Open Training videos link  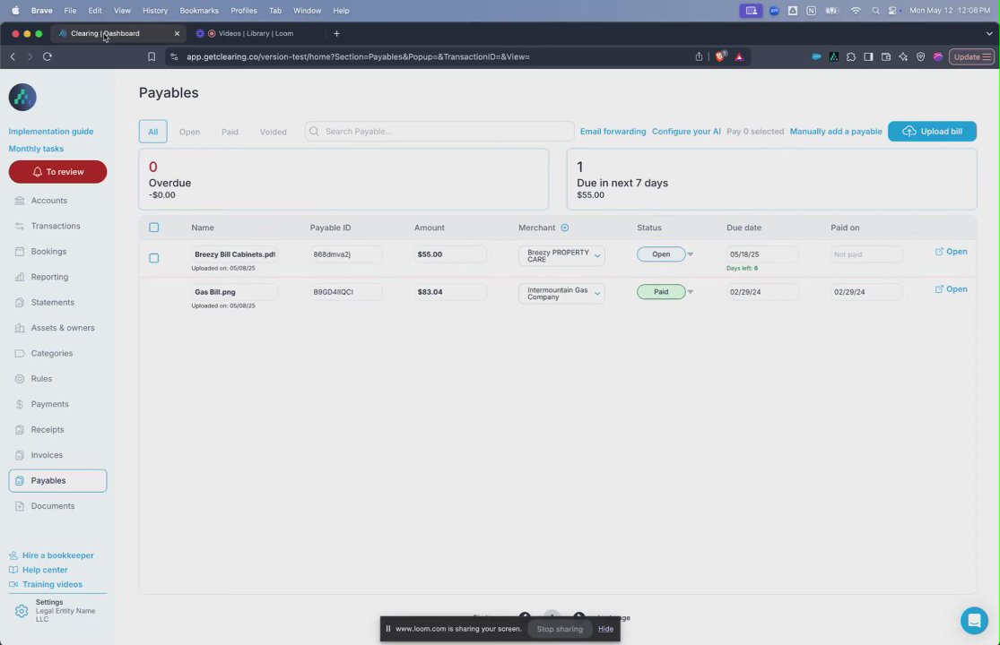52,584
